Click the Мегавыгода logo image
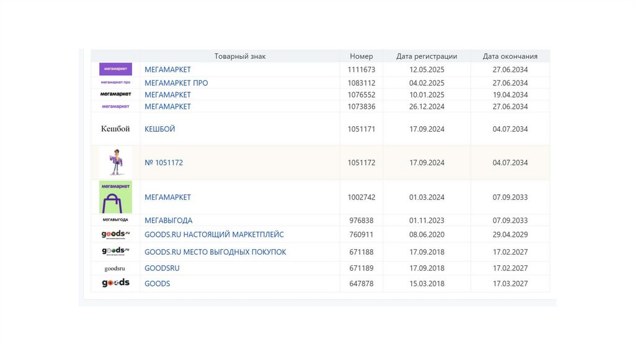 click(x=115, y=220)
